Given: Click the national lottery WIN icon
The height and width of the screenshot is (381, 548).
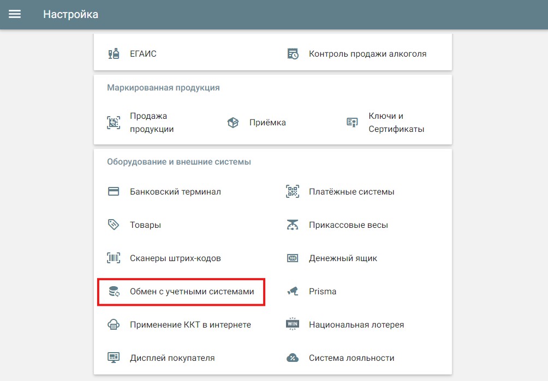Looking at the screenshot, I should click(293, 324).
